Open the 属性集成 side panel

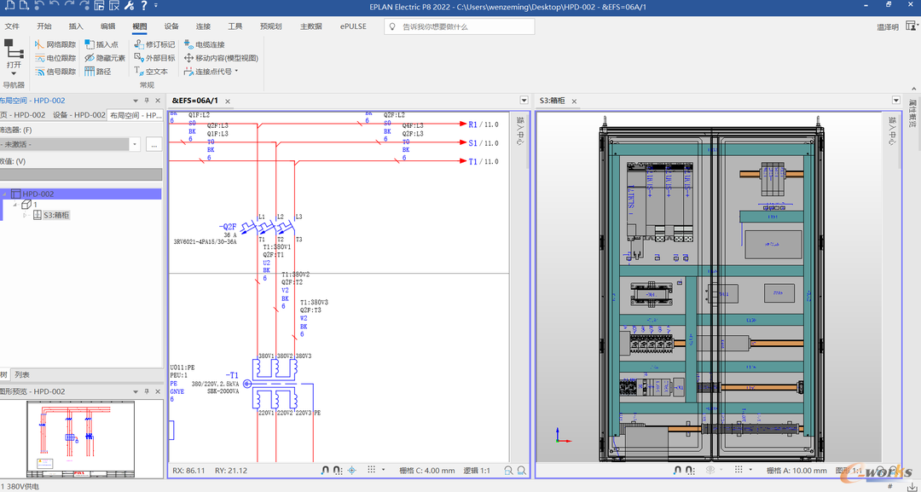pyautogui.click(x=912, y=114)
